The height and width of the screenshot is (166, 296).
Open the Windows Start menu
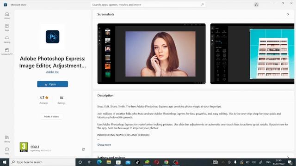coord(5,162)
